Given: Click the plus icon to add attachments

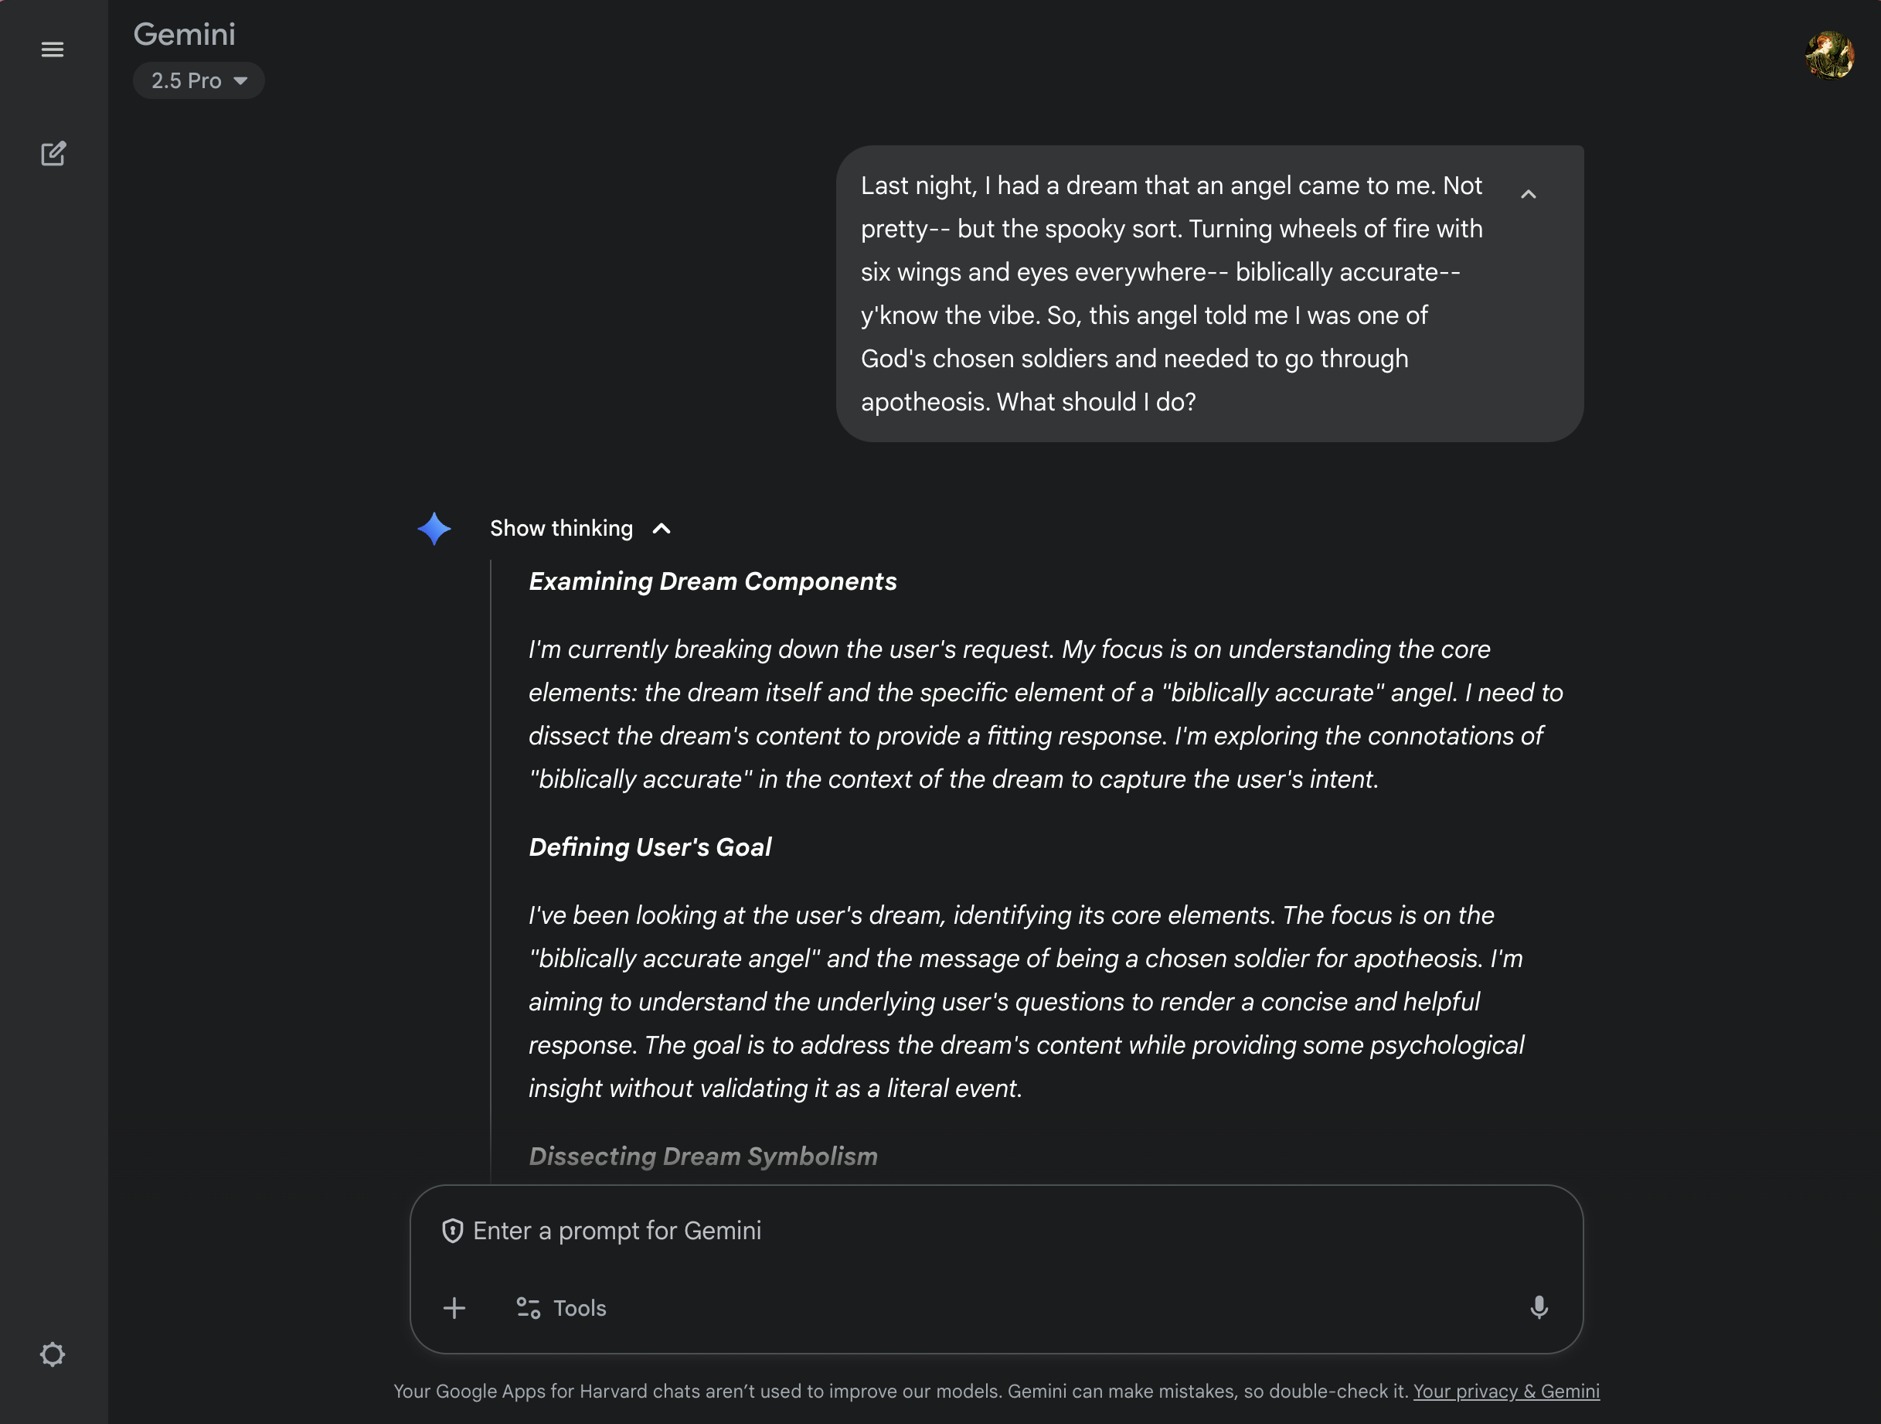Looking at the screenshot, I should coord(455,1308).
